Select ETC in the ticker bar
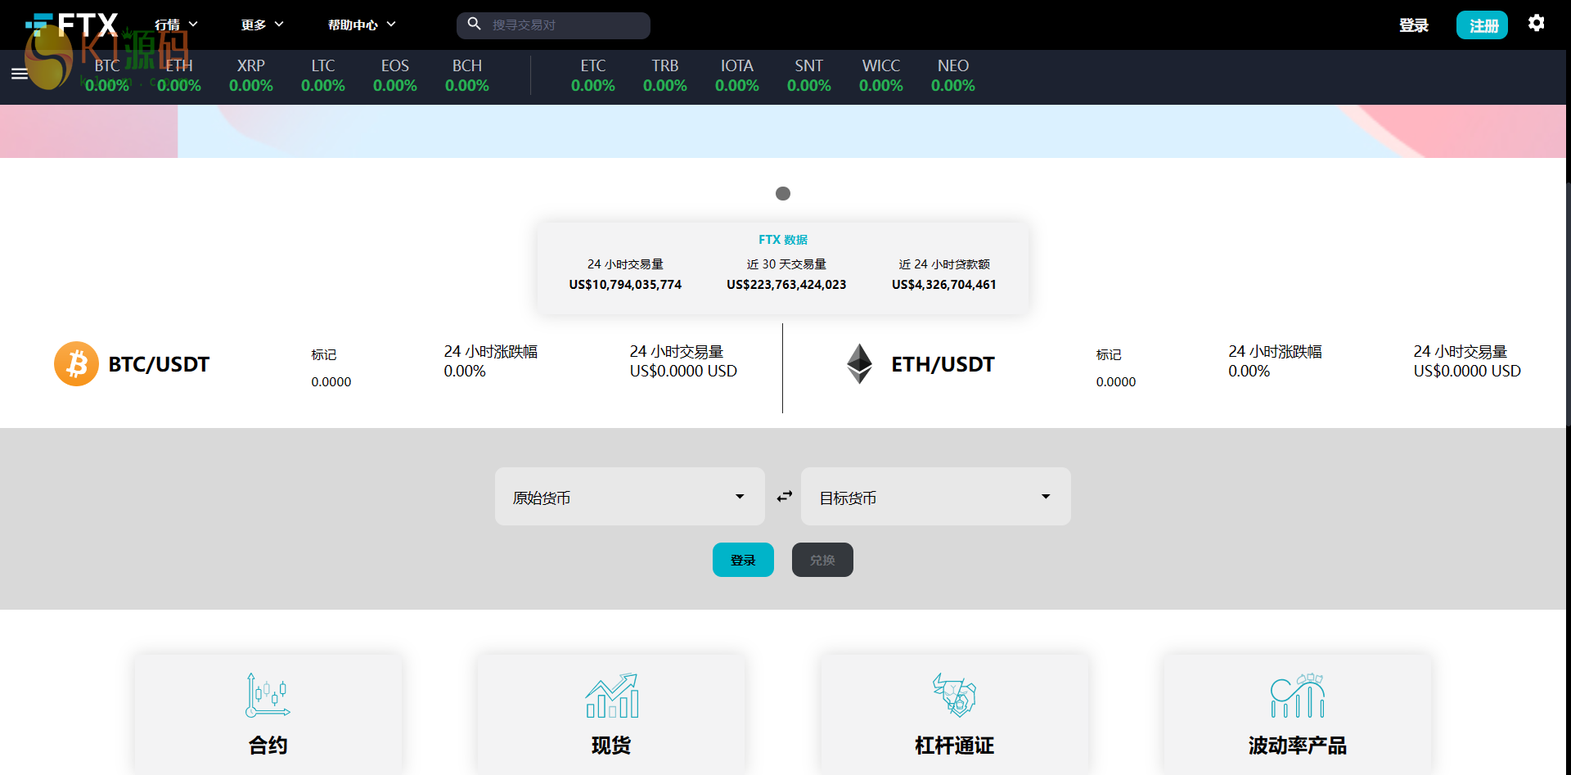 click(x=593, y=75)
